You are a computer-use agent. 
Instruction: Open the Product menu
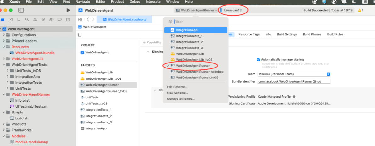[117, 2]
